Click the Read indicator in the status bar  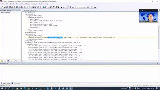140,86
